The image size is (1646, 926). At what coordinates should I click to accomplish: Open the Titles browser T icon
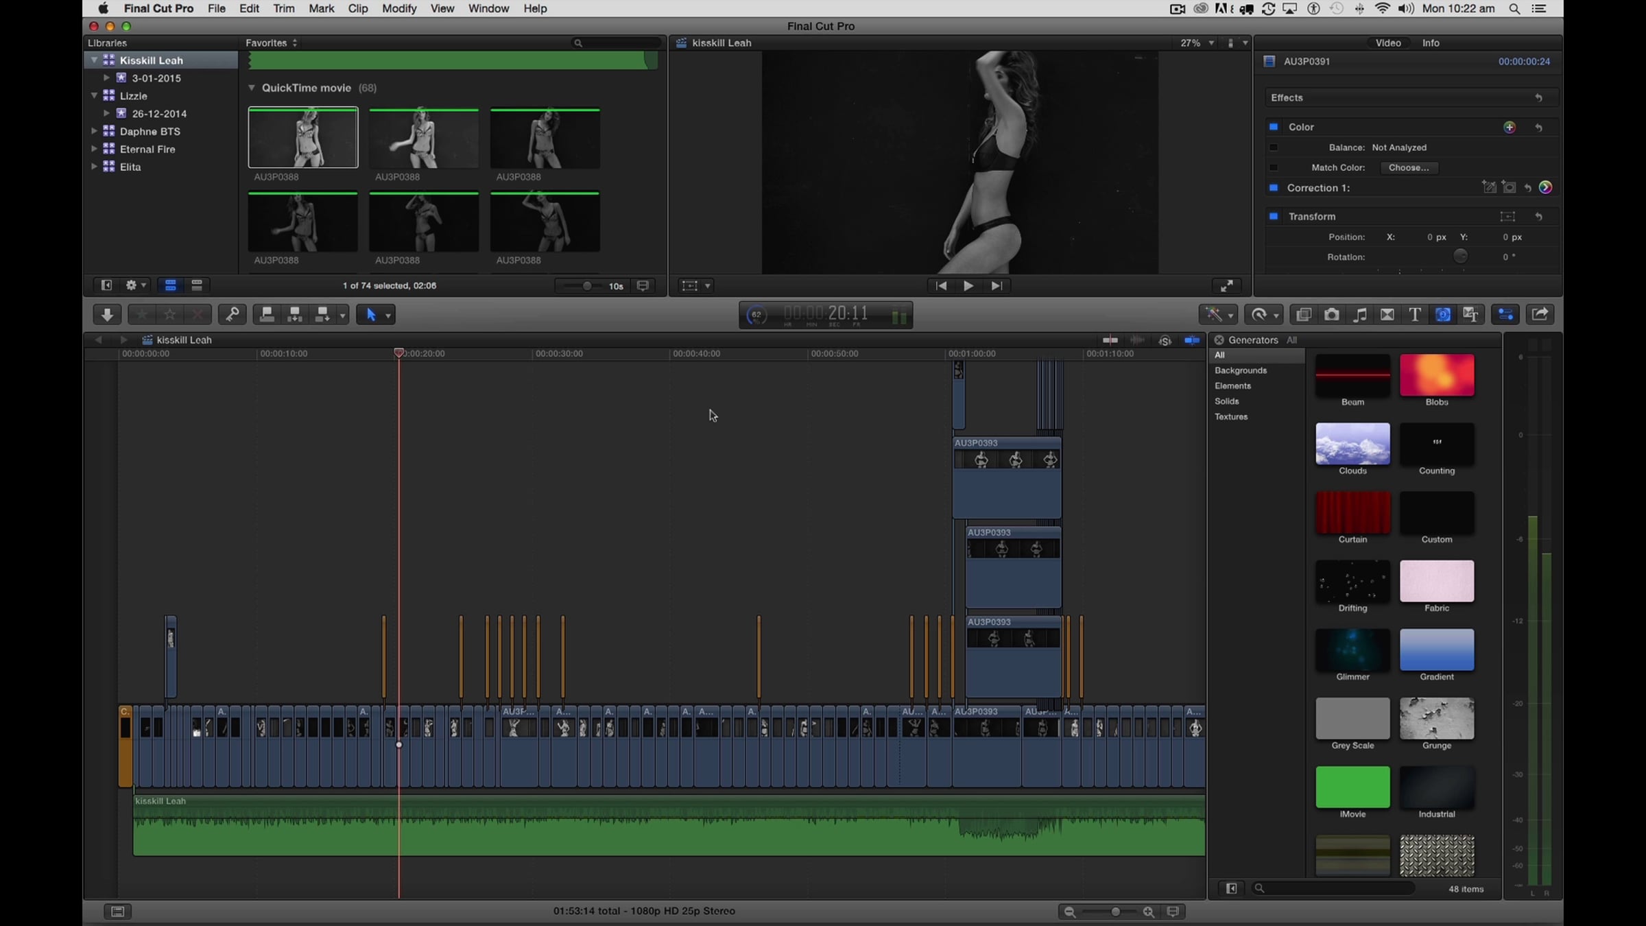[1414, 314]
